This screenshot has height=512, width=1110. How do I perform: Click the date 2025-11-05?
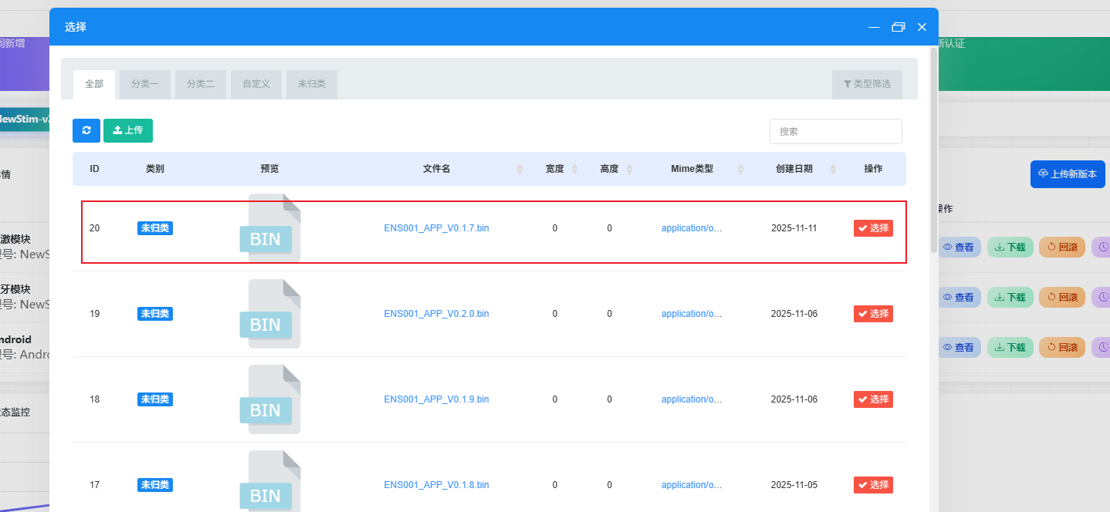tap(794, 485)
